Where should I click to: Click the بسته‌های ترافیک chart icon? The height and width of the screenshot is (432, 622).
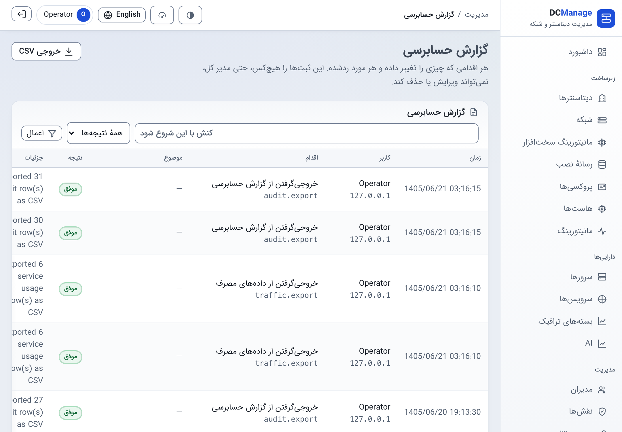(602, 321)
